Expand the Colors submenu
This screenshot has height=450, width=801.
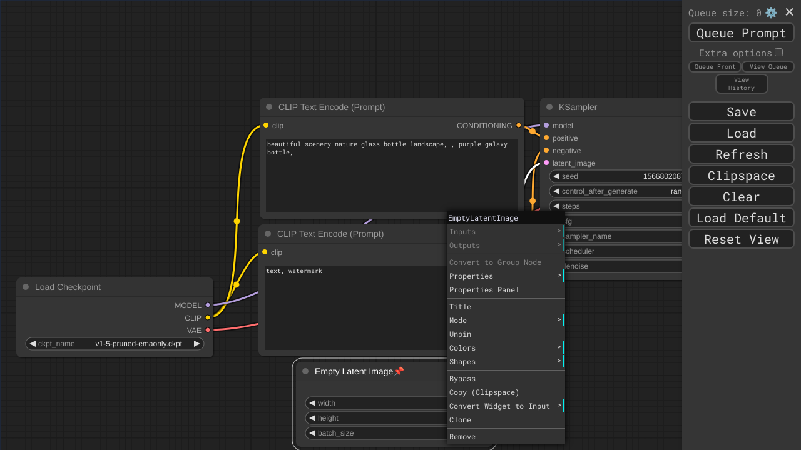[x=505, y=348]
